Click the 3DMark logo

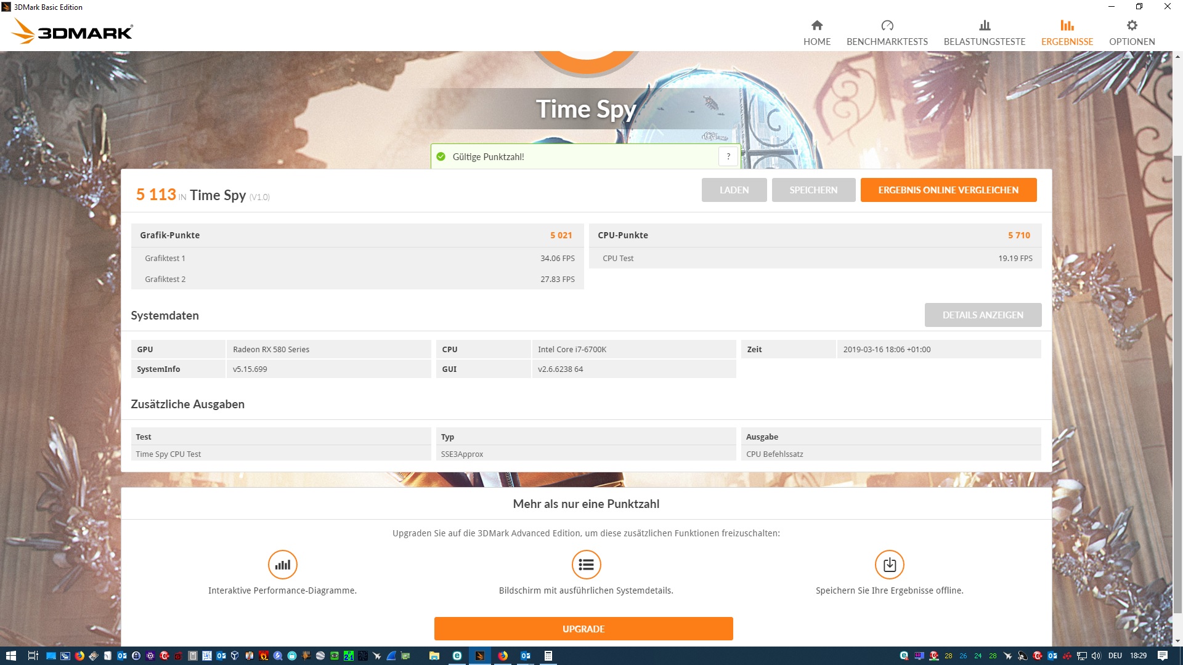(x=73, y=31)
